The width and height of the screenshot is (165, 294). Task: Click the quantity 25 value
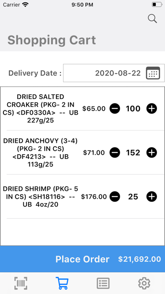tap(133, 197)
